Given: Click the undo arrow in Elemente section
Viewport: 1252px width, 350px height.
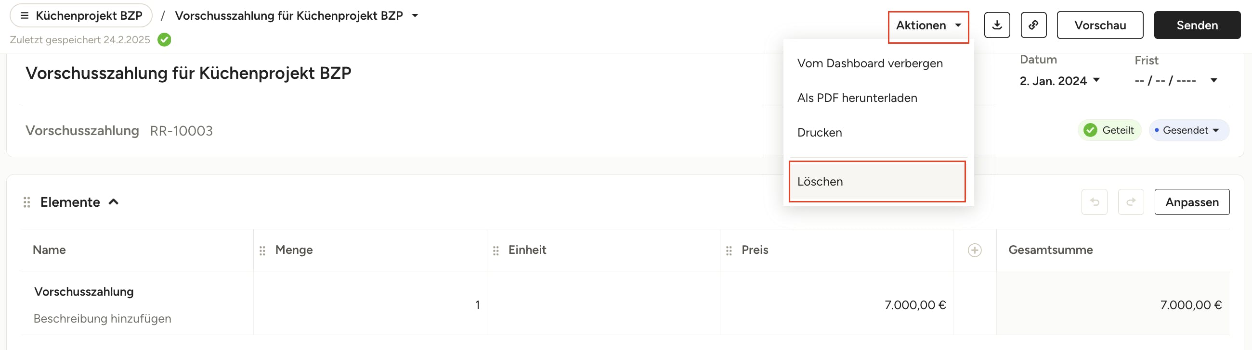Looking at the screenshot, I should 1094,202.
